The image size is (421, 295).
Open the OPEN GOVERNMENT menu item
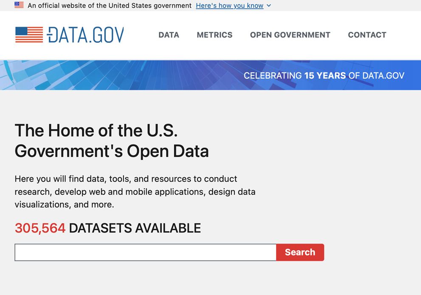[x=290, y=35]
